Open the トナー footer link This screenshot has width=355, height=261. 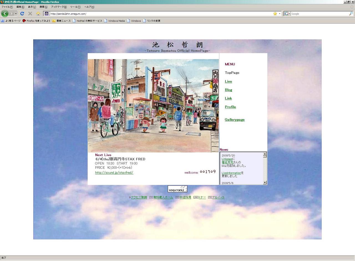coord(202,197)
